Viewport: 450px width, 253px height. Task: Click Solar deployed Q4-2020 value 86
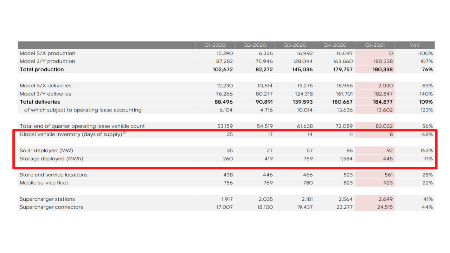pyautogui.click(x=350, y=150)
